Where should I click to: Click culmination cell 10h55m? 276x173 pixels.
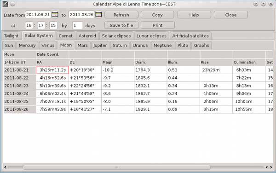(x=249, y=110)
